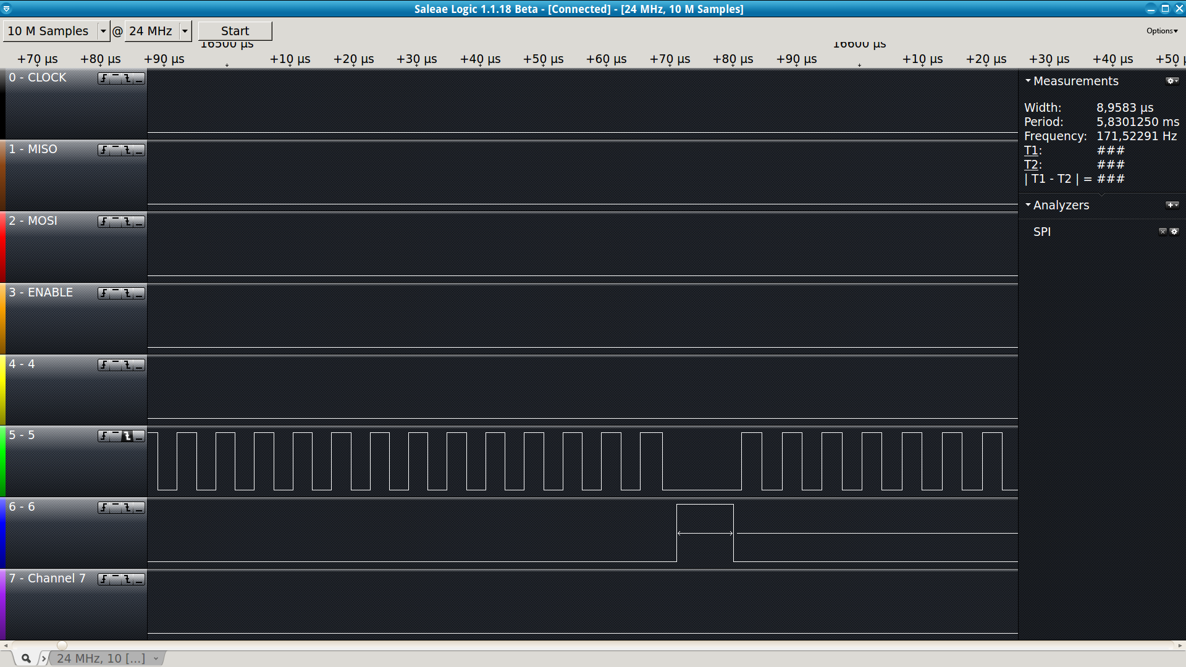Remove the SPI analyzer
This screenshot has width=1186, height=667.
click(x=1163, y=232)
